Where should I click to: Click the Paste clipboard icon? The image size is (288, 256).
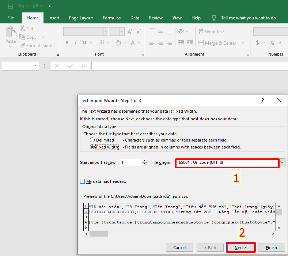(11, 32)
